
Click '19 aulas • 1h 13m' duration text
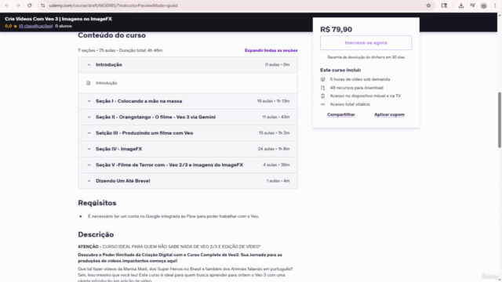tap(273, 101)
